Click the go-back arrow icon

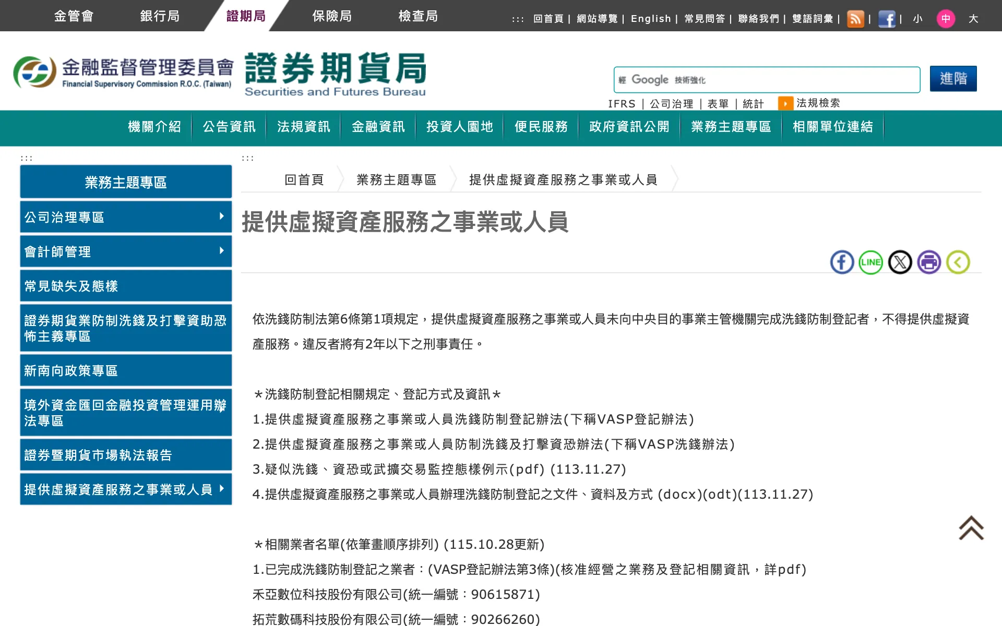(958, 262)
